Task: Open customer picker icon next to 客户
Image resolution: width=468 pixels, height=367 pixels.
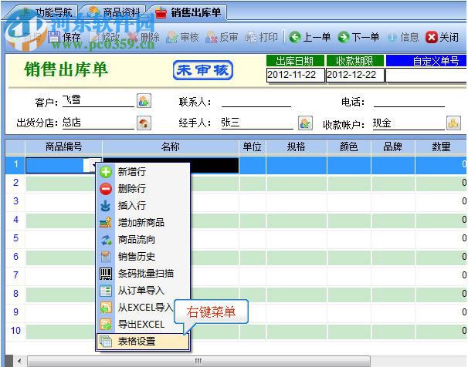Action: (144, 101)
